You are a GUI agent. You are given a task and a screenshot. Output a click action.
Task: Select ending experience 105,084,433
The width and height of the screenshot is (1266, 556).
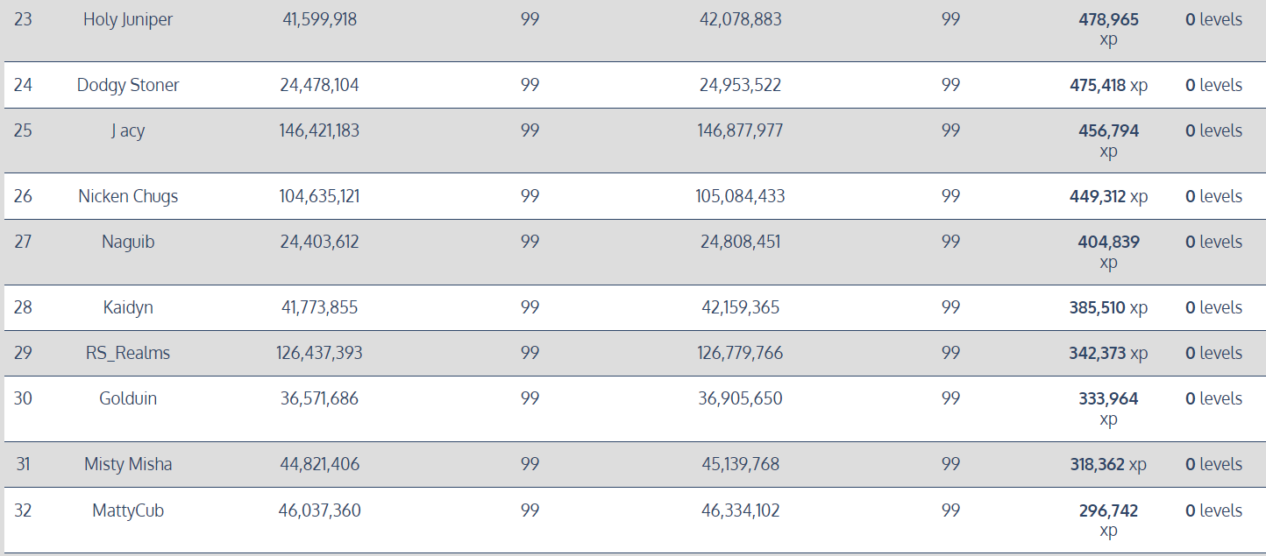[740, 196]
